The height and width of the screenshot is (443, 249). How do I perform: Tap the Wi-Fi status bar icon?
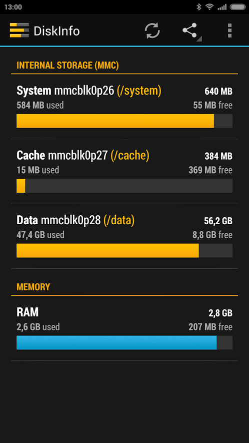click(x=209, y=7)
